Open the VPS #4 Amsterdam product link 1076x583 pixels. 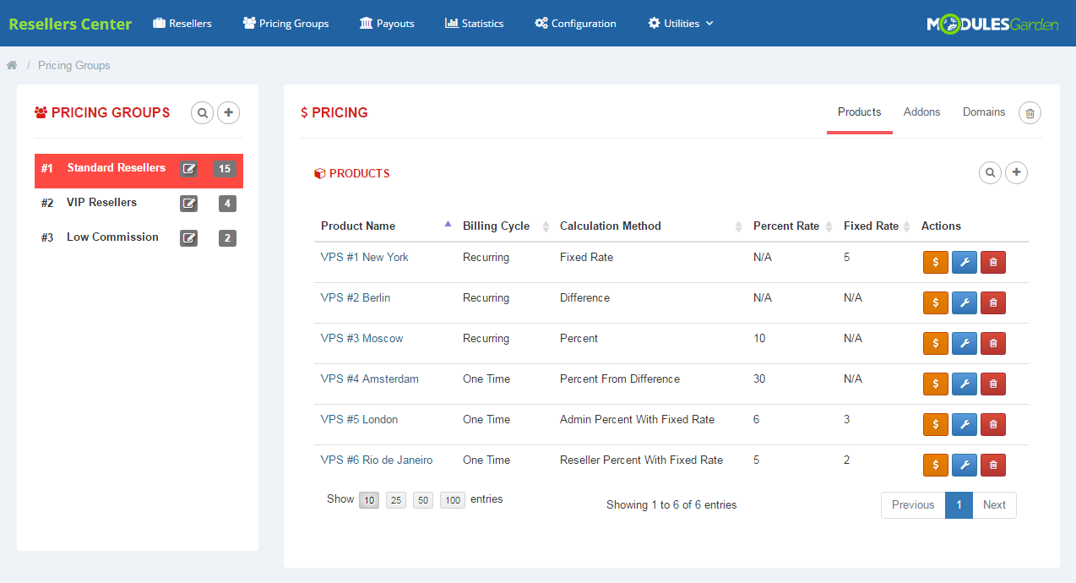[x=369, y=379]
